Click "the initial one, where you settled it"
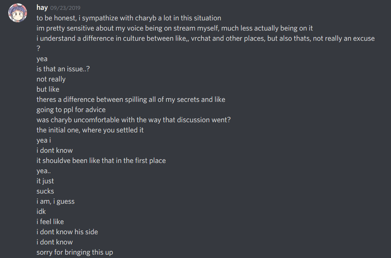Viewport: 391px width, 258px height. [90, 130]
